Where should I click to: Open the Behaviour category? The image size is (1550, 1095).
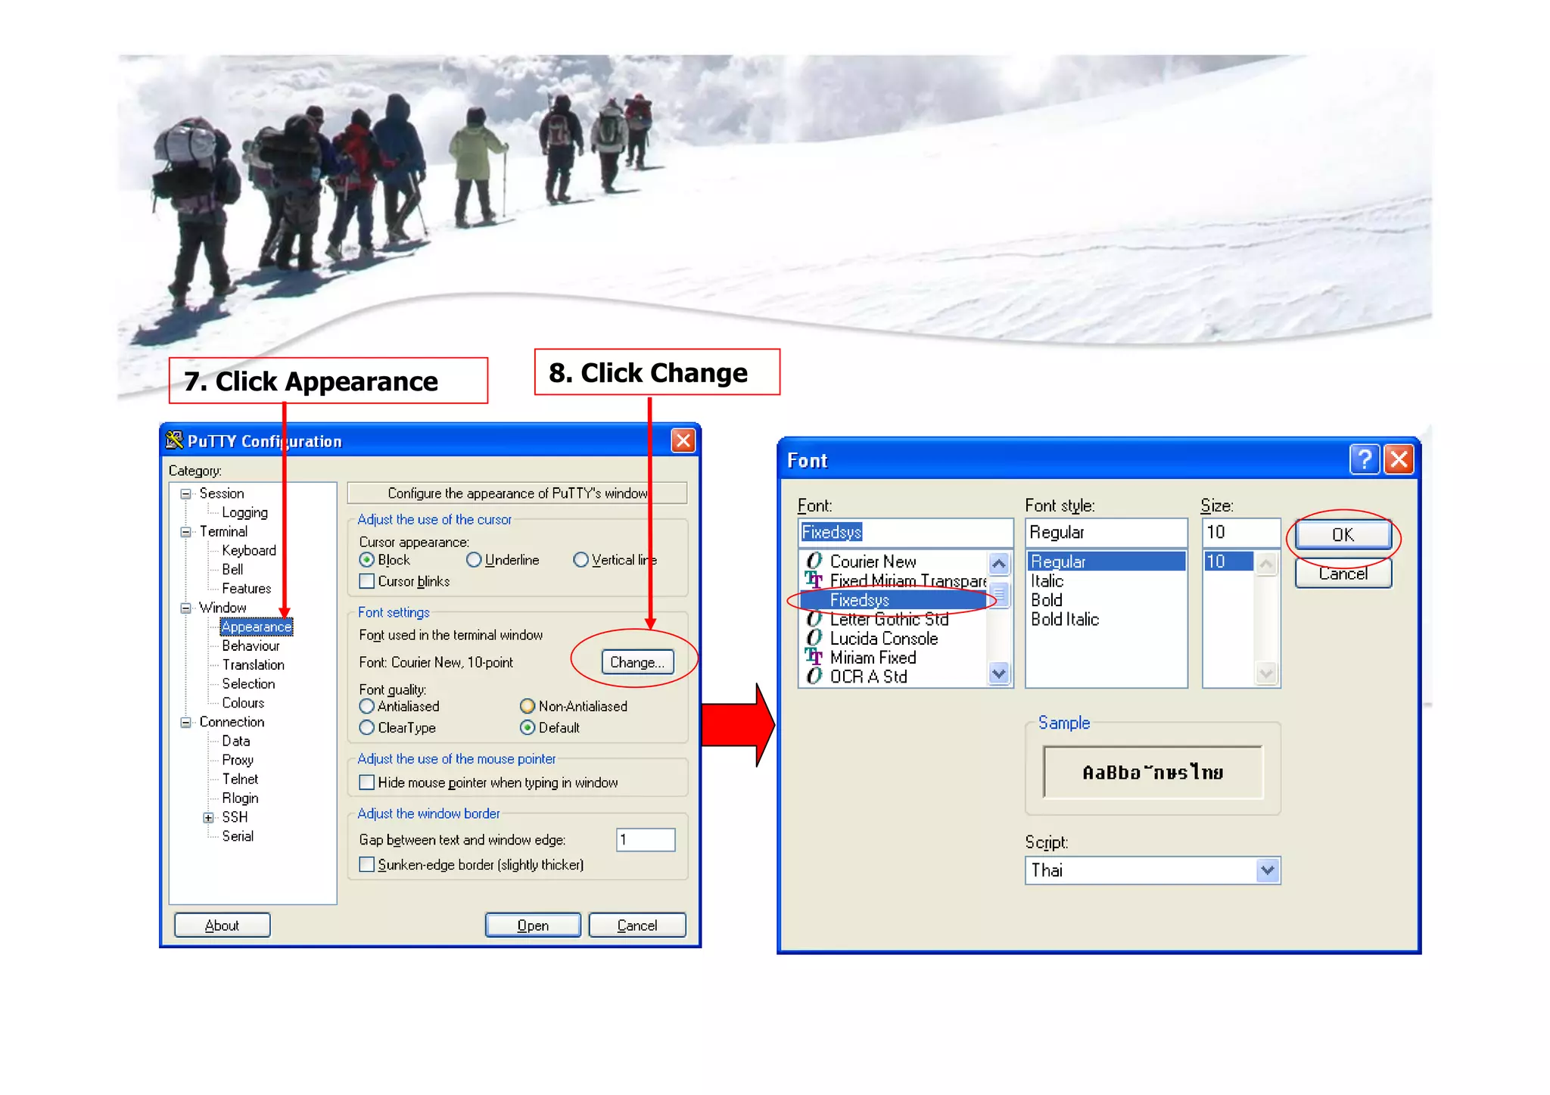[251, 645]
